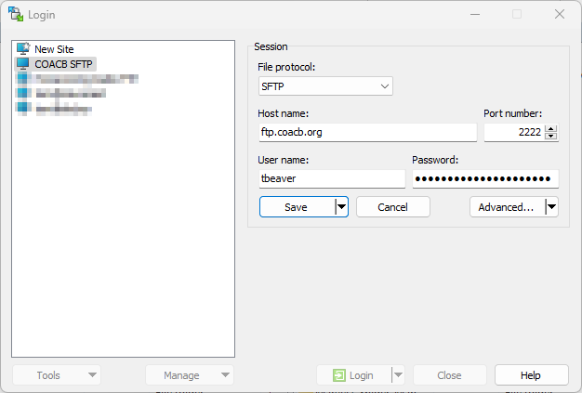Click into the User name field
This screenshot has width=582, height=393.
(x=332, y=178)
